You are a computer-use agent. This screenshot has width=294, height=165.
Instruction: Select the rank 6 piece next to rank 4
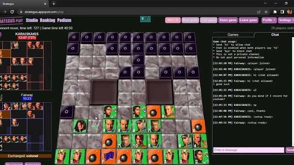(185, 141)
